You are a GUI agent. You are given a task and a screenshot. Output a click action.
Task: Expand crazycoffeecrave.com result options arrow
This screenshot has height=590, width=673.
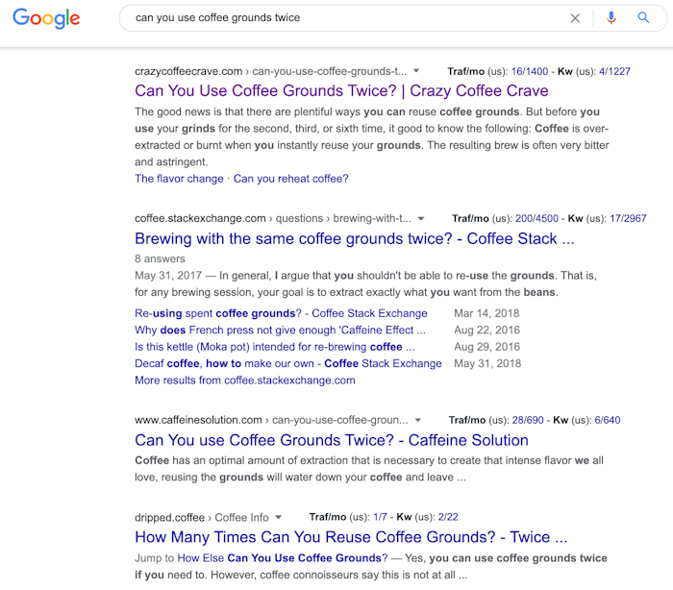point(416,72)
